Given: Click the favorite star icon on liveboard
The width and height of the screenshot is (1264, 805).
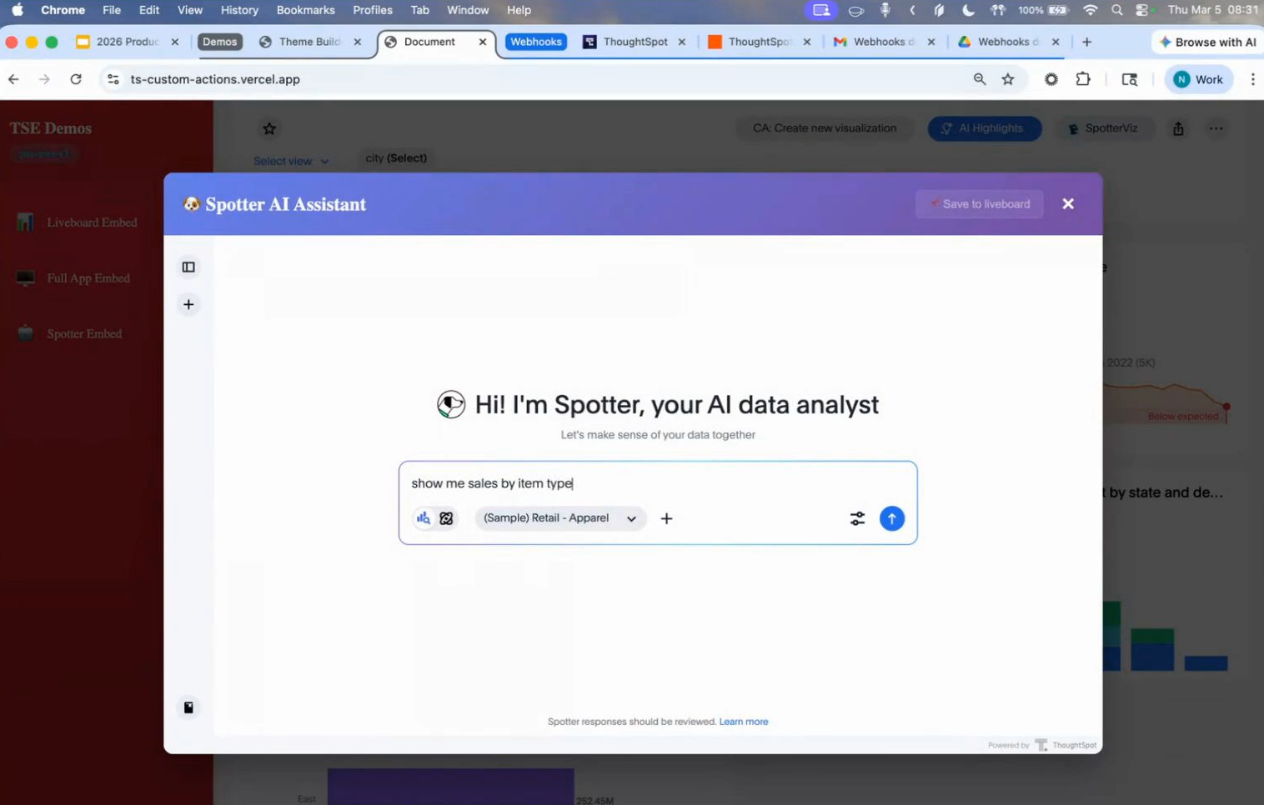Looking at the screenshot, I should (x=269, y=129).
